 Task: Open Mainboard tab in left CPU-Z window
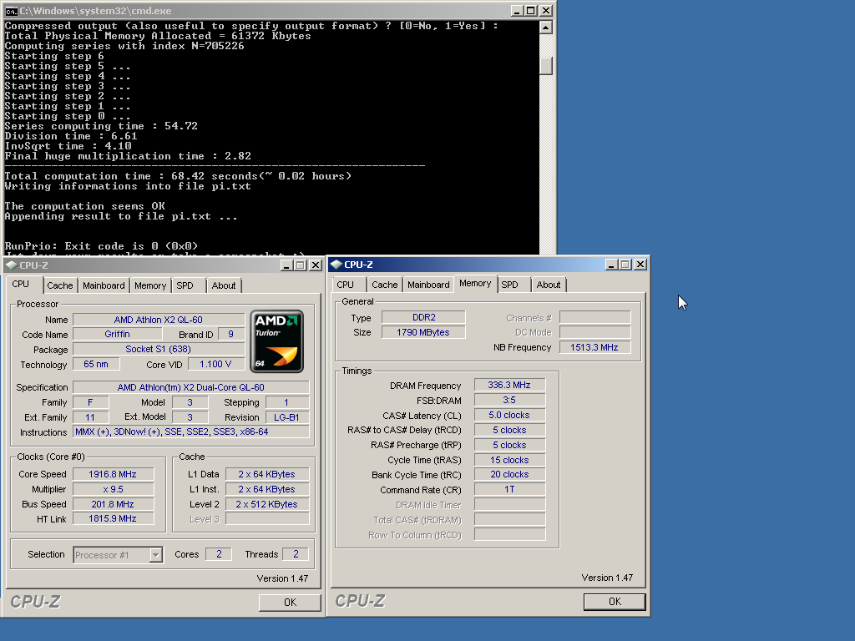click(x=104, y=285)
